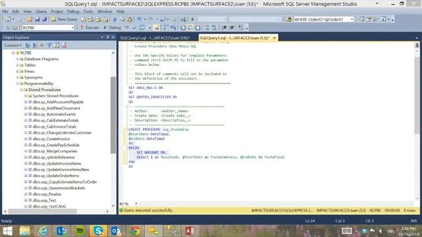Image resolution: width=422 pixels, height=237 pixels.
Task: Click the query editor vertical scrollbar
Action: pyautogui.click(x=417, y=95)
